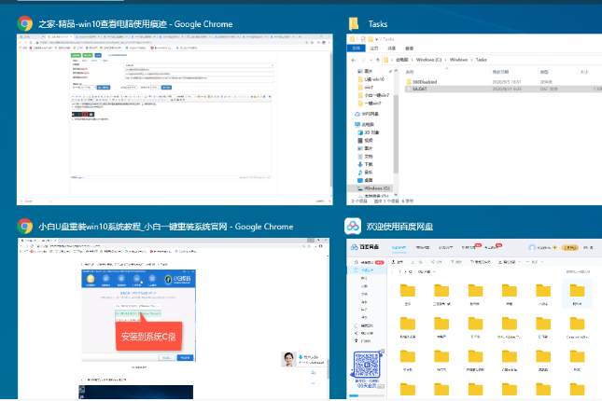Open the 主页 ribbon tab in Explorer
Screen dimensions: 602x401
click(x=374, y=48)
